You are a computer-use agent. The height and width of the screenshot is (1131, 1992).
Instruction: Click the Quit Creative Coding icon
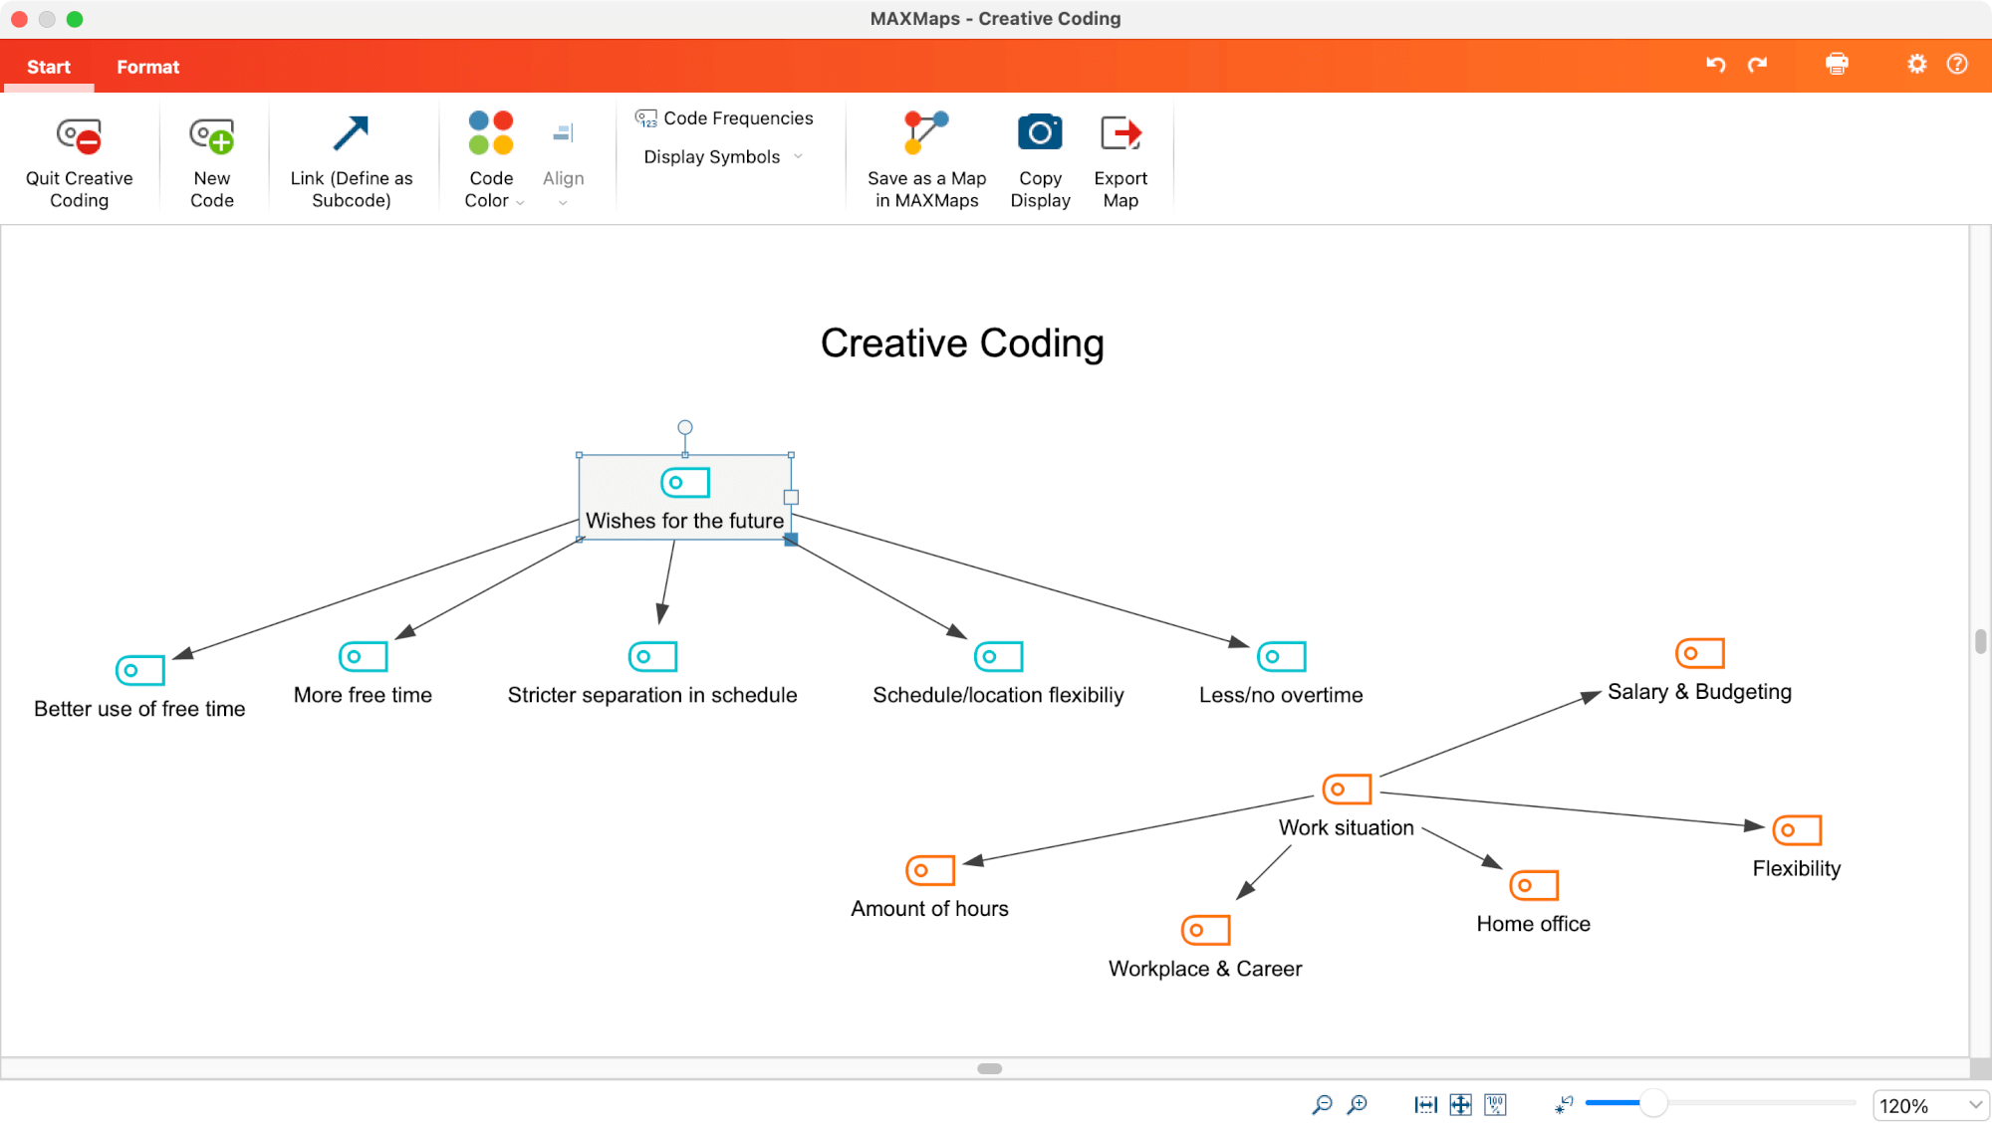click(x=79, y=136)
